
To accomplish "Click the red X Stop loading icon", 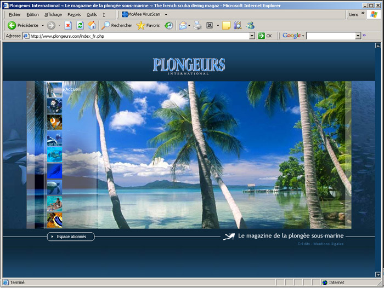I will click(x=68, y=25).
